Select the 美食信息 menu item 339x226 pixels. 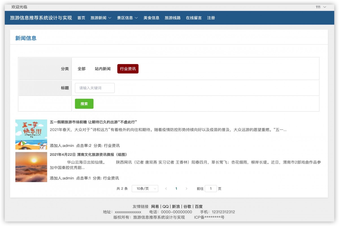pos(151,18)
